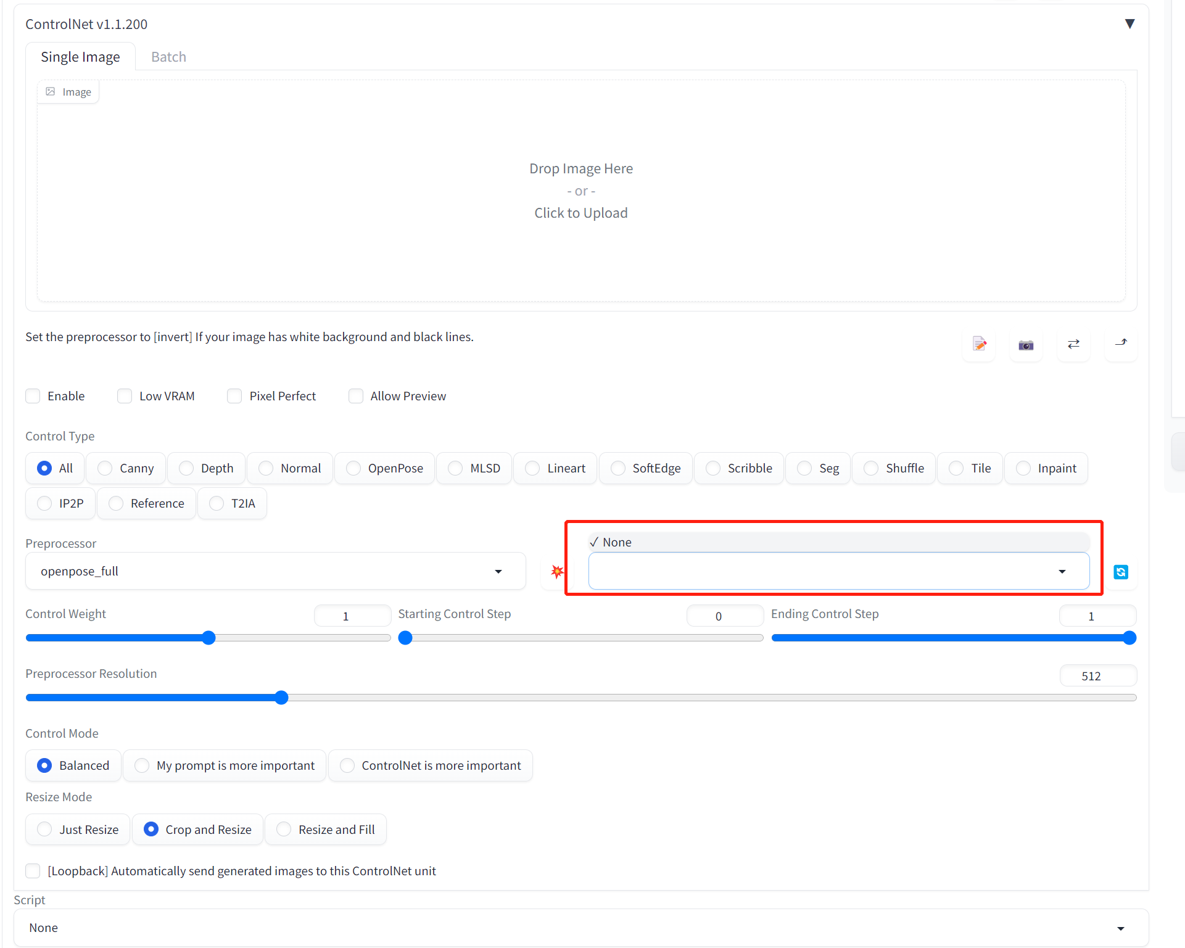Switch to the Batch tab

point(168,56)
